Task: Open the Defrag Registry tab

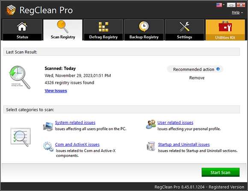Action: tap(103, 30)
